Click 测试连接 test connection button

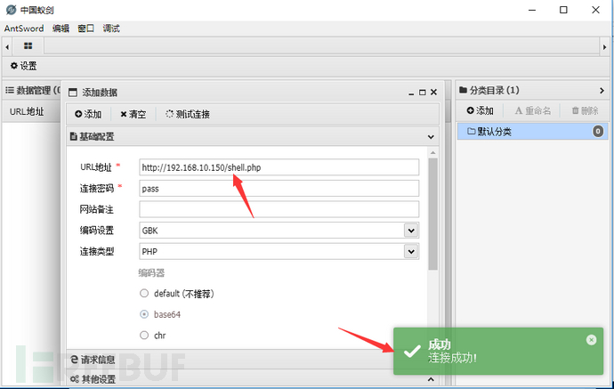pos(188,114)
